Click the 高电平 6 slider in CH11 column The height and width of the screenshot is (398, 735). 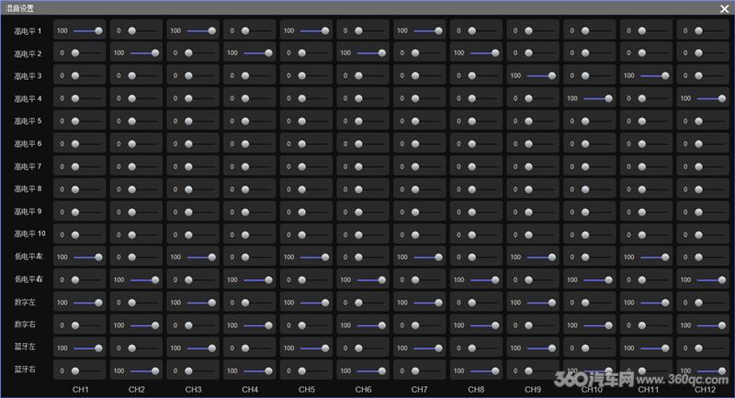point(654,144)
